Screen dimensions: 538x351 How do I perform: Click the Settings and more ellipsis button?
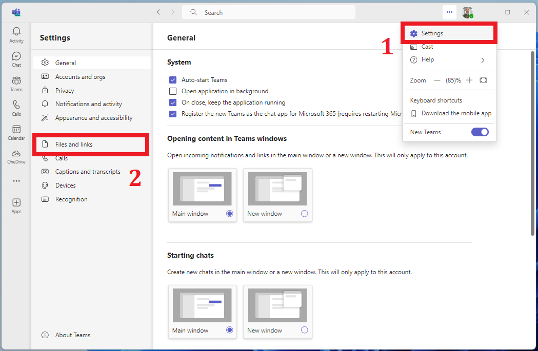449,12
